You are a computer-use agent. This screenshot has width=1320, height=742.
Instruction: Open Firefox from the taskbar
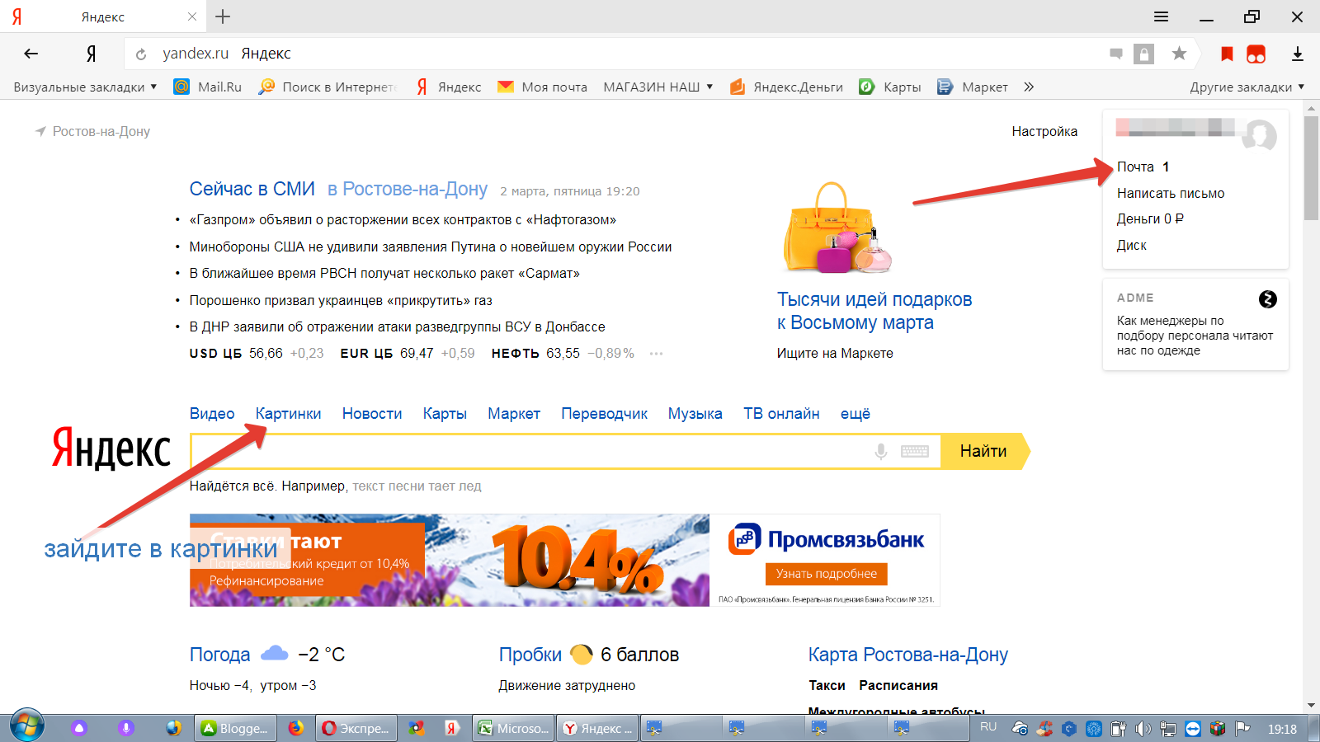pyautogui.click(x=296, y=728)
